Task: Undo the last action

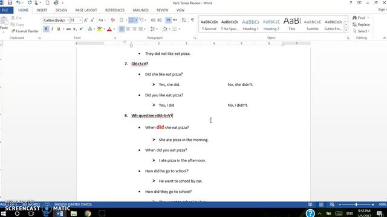Action: coord(18,3)
